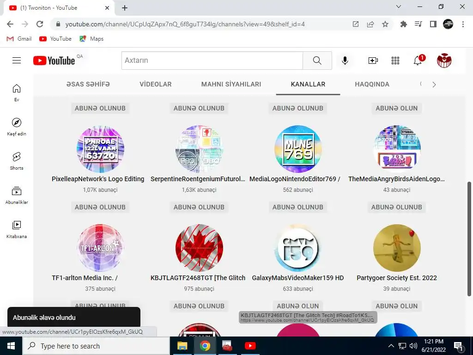The width and height of the screenshot is (473, 355).
Task: Open Chrome side panel icon
Action: pos(433,24)
